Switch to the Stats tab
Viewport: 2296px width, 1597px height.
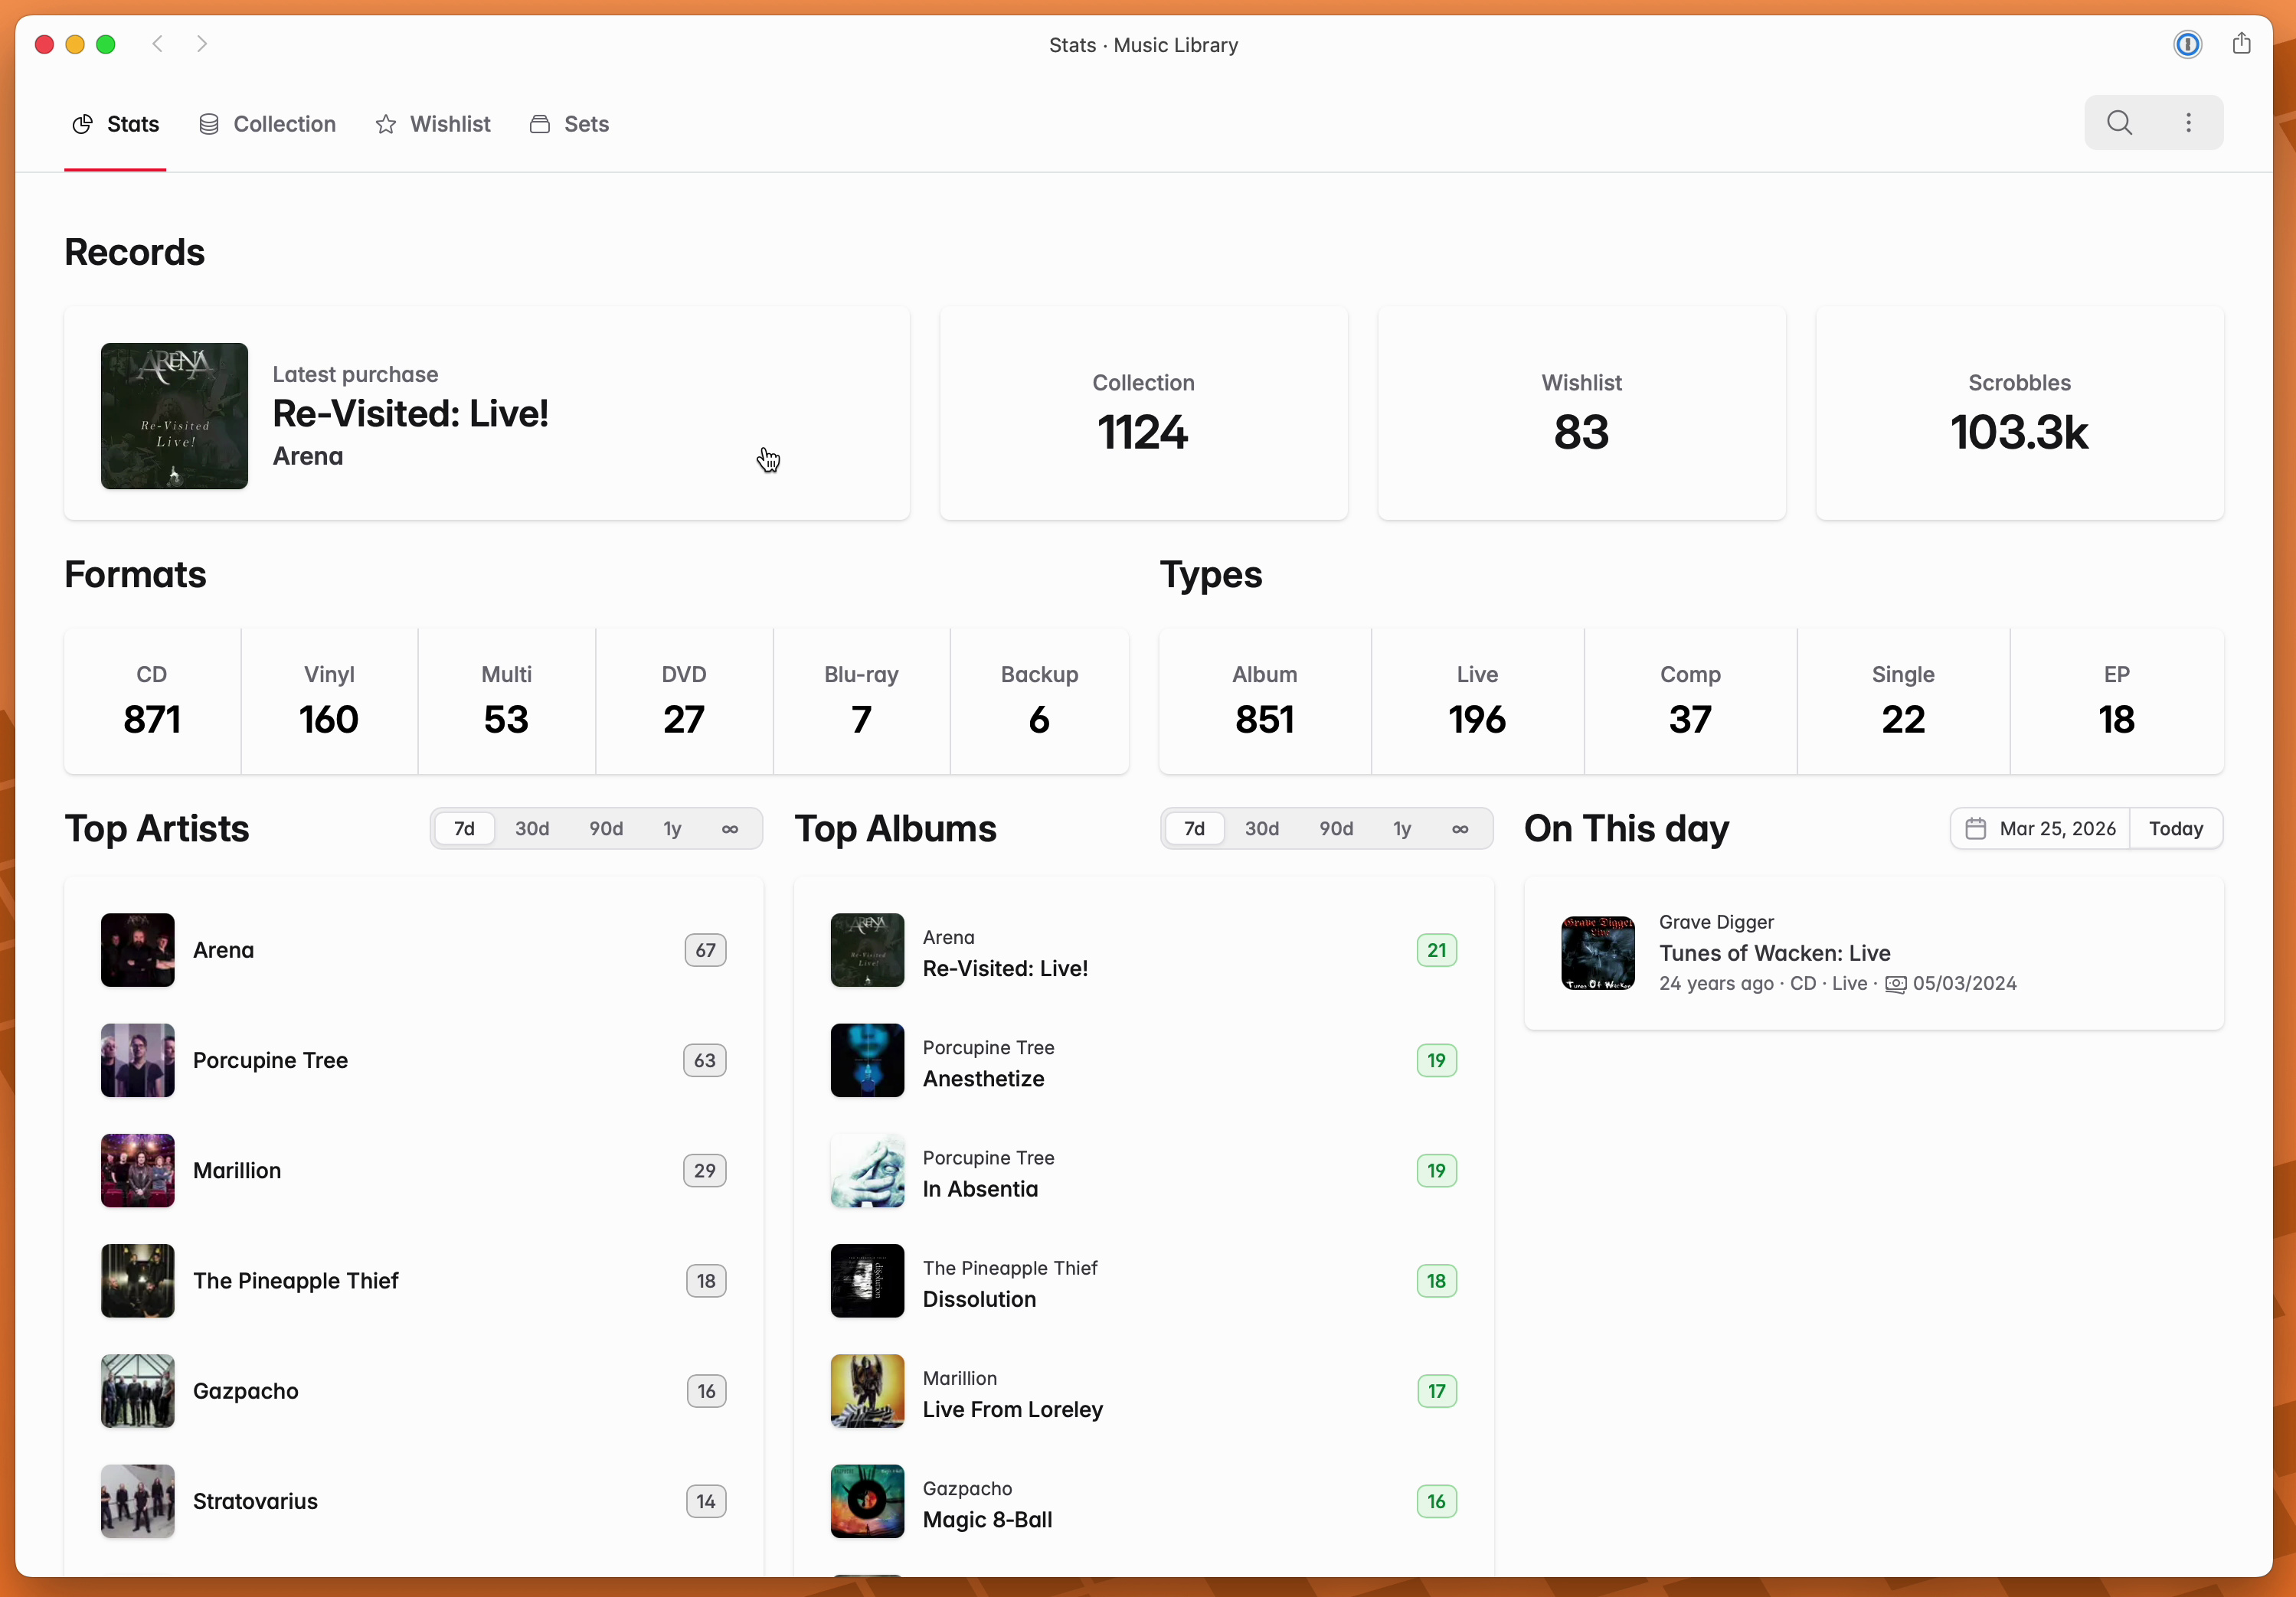click(115, 124)
